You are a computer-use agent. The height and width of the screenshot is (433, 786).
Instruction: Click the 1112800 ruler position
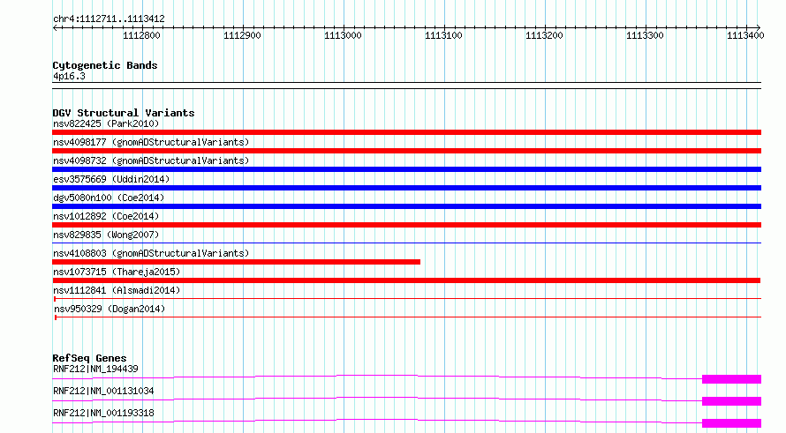(x=142, y=35)
